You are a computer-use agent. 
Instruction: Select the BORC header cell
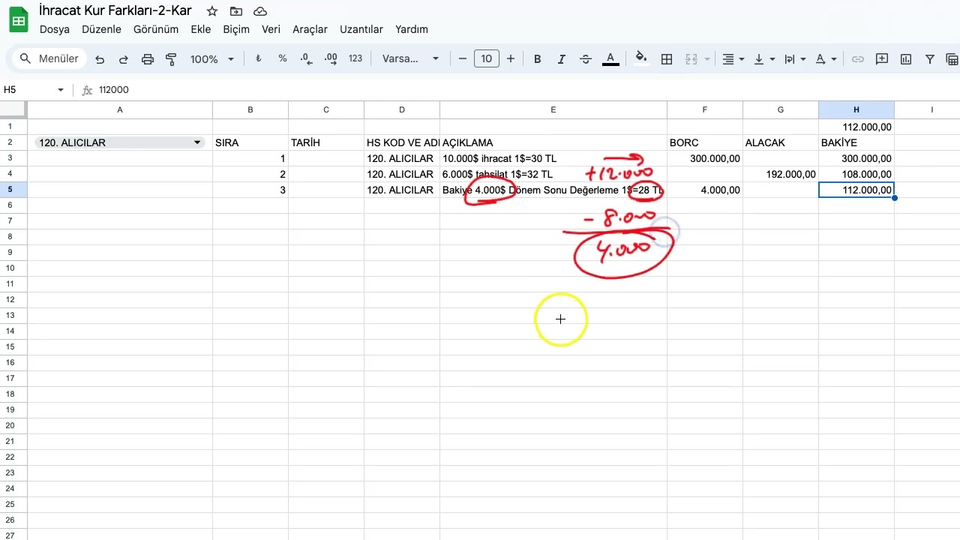tap(705, 142)
